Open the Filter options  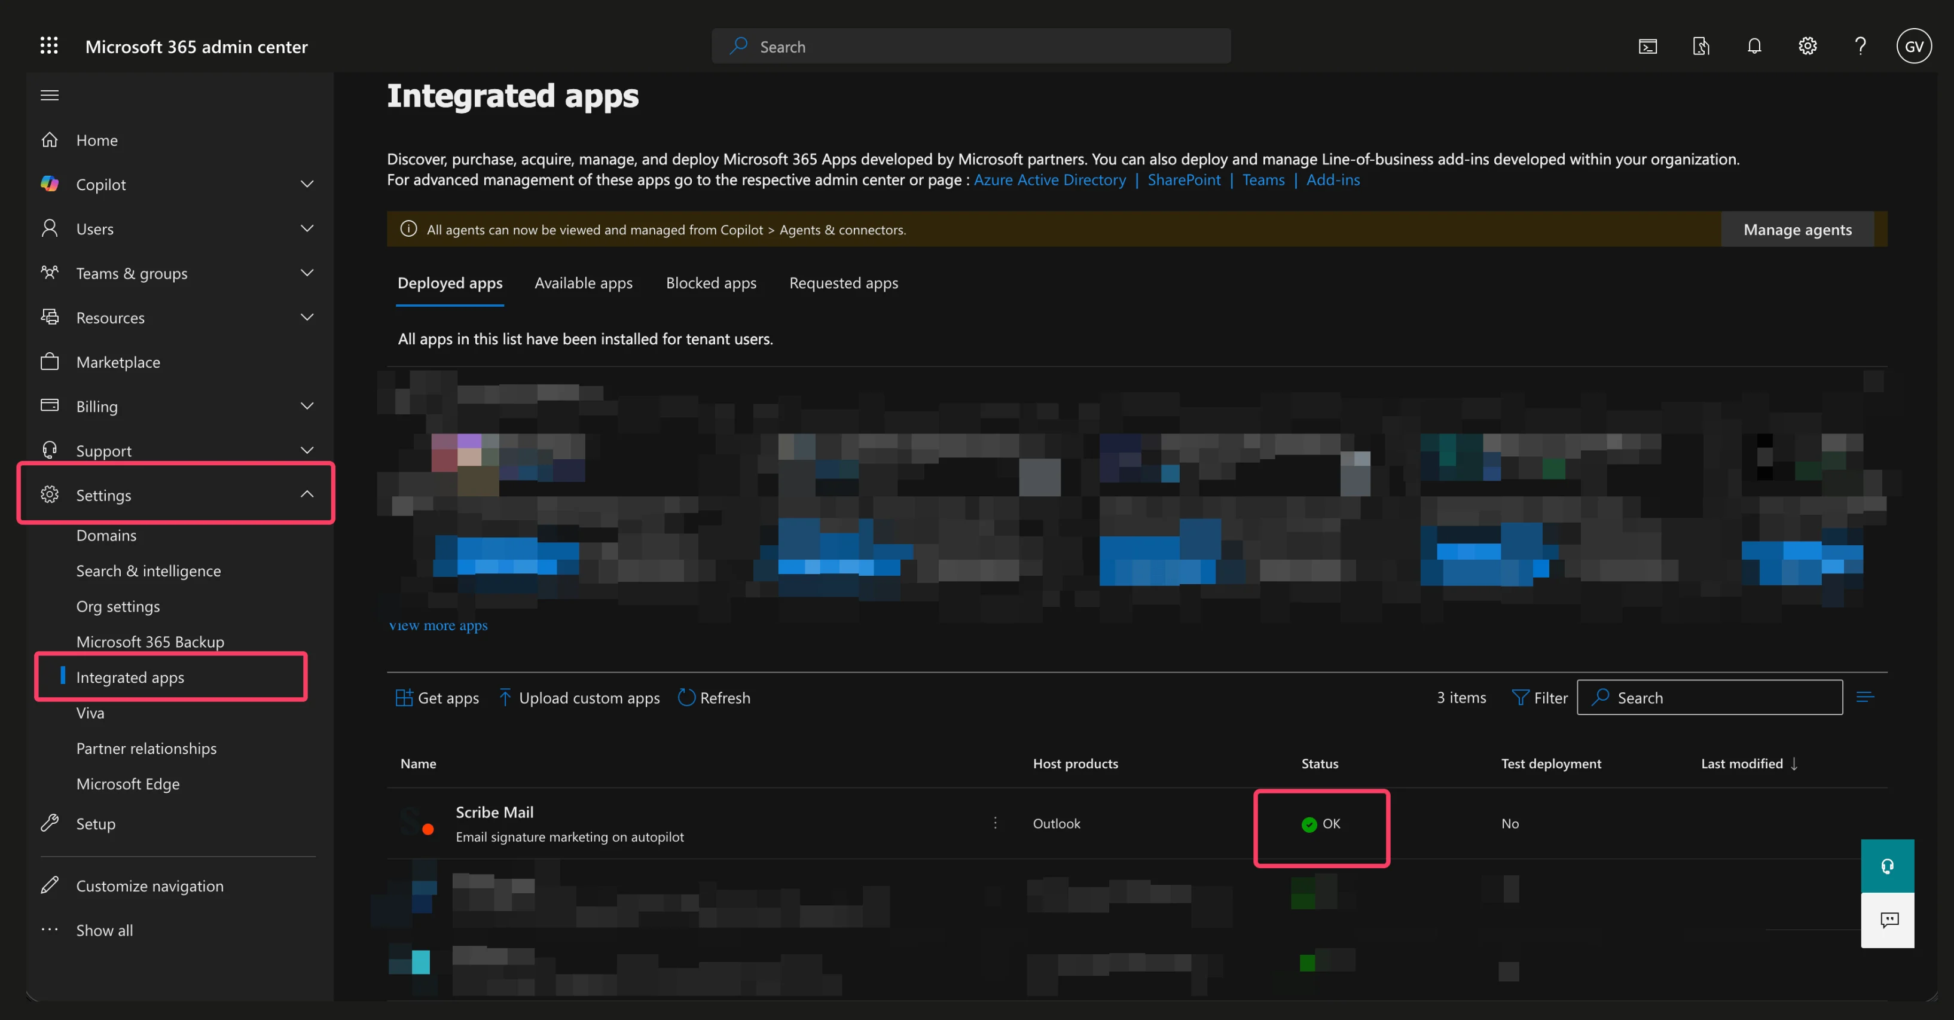click(x=1539, y=698)
